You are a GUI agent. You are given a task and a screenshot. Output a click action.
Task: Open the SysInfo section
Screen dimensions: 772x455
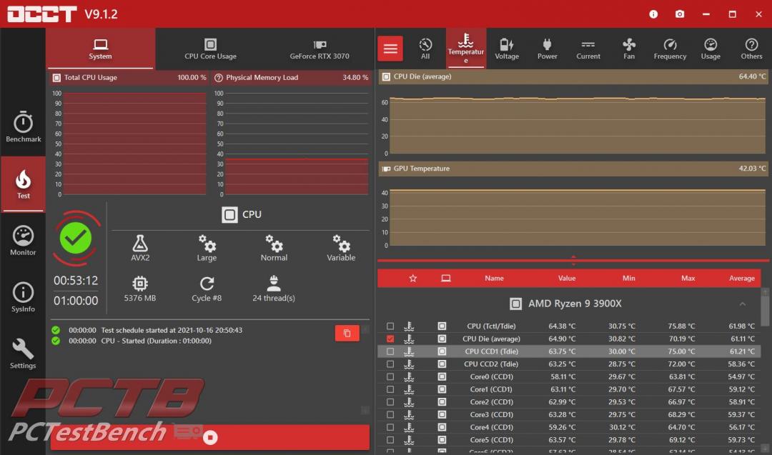23,297
